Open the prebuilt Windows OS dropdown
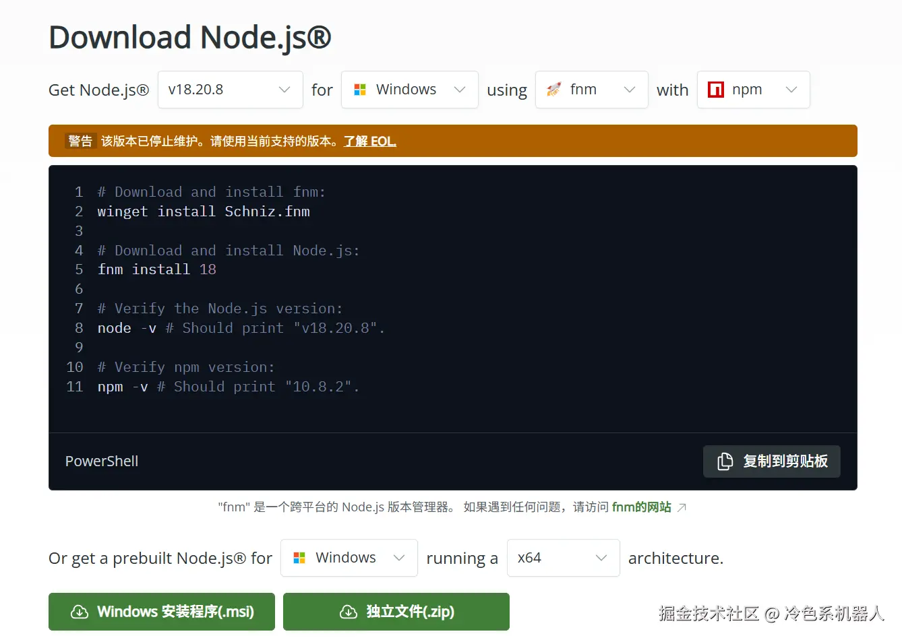Image resolution: width=902 pixels, height=640 pixels. click(349, 558)
